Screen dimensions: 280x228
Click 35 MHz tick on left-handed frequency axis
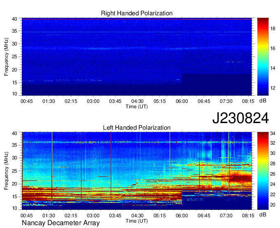(x=14, y=145)
